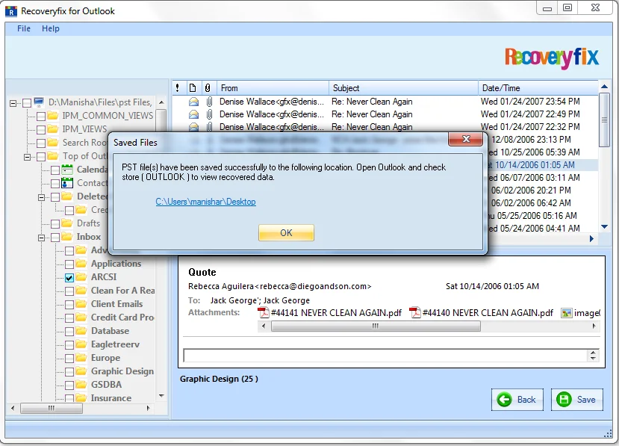Click email list scroll down arrow
The height and width of the screenshot is (446, 619).
pyautogui.click(x=604, y=227)
